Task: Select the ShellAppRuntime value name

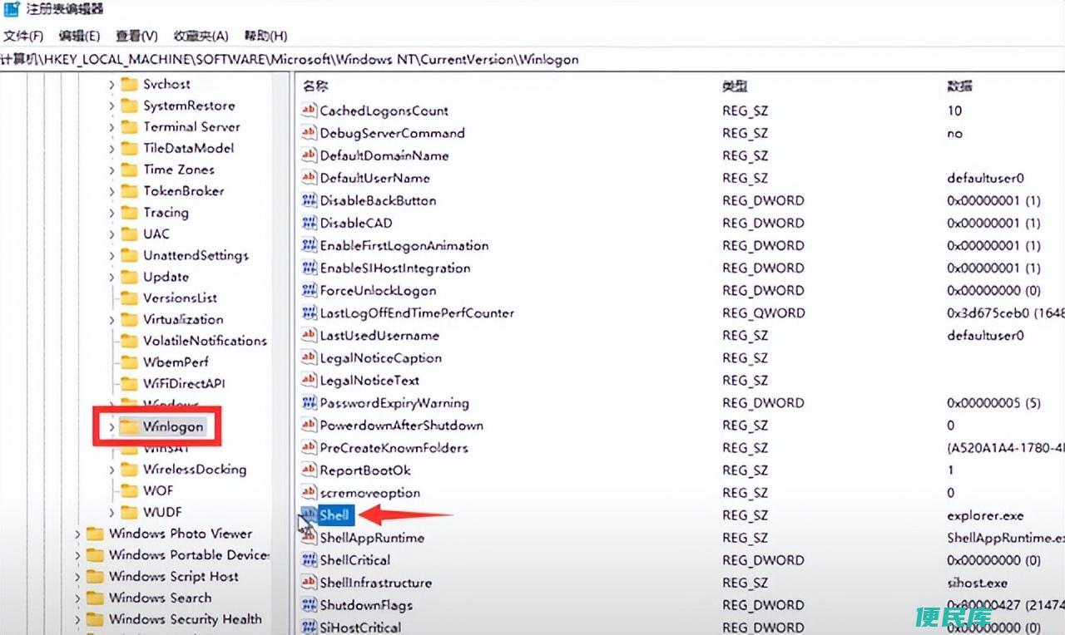Action: pyautogui.click(x=372, y=538)
